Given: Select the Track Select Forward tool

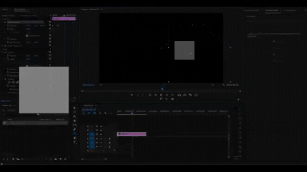Looking at the screenshot, I should pyautogui.click(x=74, y=112).
